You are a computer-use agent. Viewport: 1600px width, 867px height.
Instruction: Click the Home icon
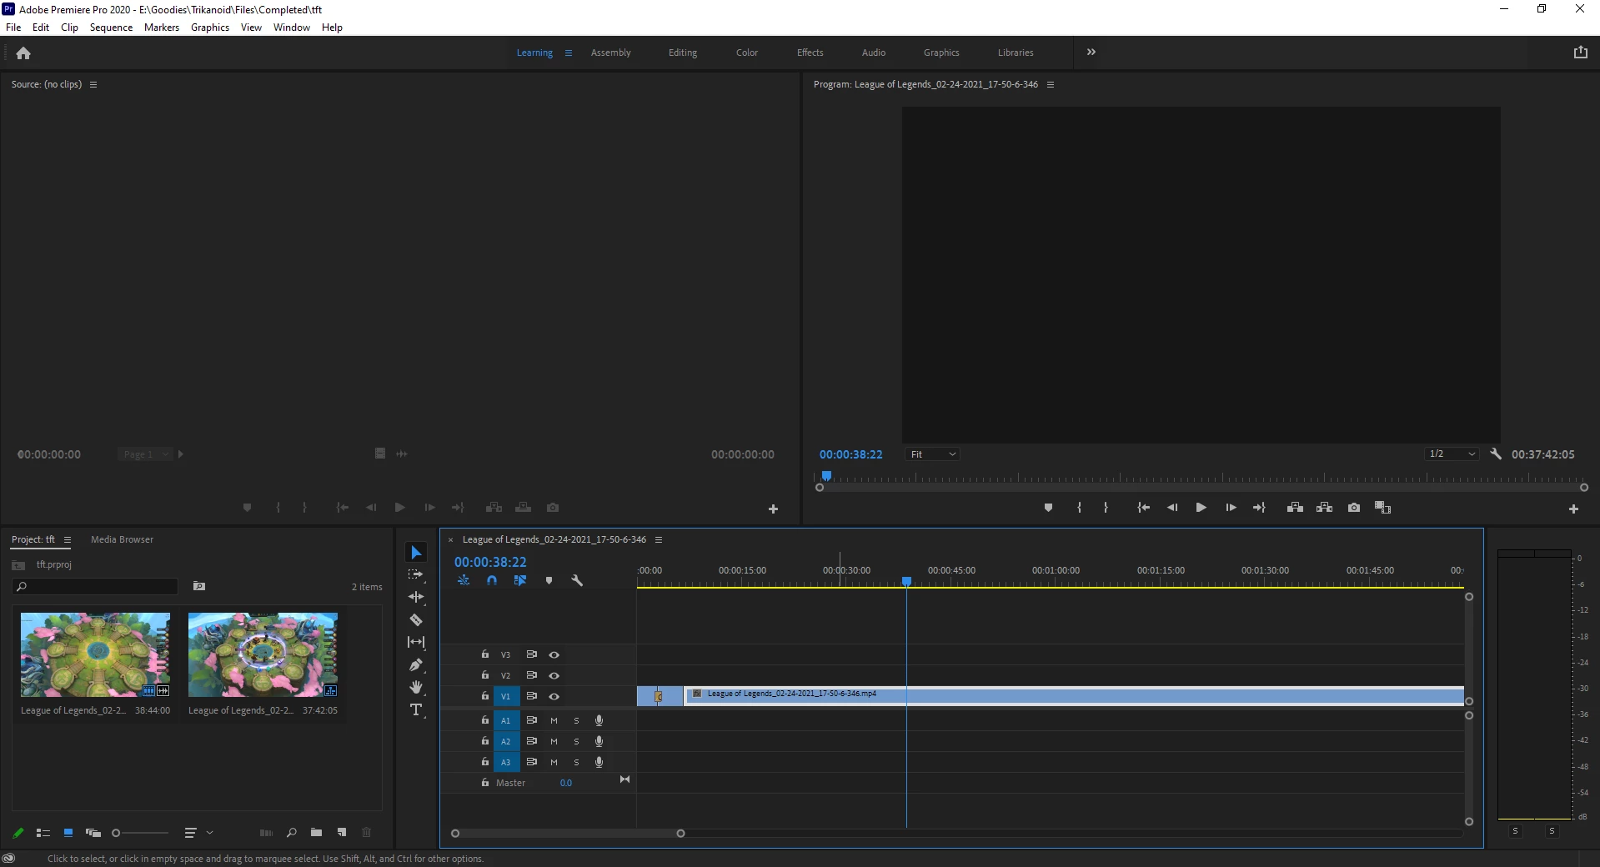[x=23, y=53]
